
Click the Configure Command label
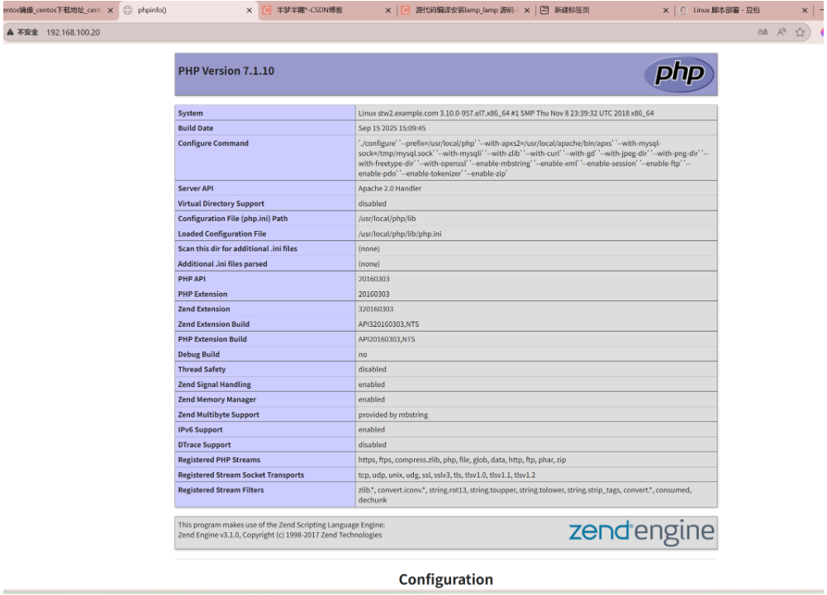pyautogui.click(x=213, y=144)
